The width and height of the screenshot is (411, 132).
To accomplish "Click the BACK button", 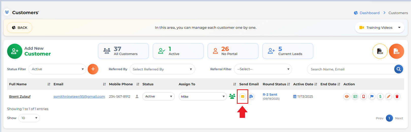I will click(x=20, y=28).
